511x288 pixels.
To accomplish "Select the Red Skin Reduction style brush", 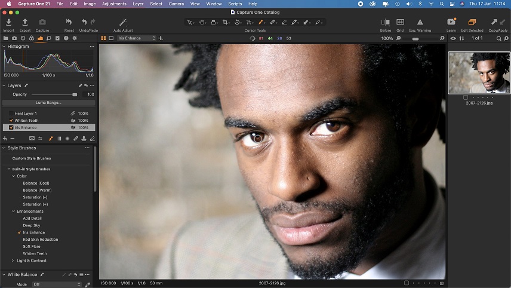I will 41,240.
